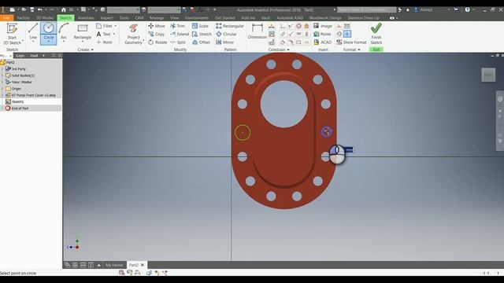504x283 pixels.
Task: Select the Rectangle sketch tool
Action: (x=82, y=31)
